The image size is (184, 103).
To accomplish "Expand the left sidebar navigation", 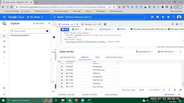I will point(4,94).
